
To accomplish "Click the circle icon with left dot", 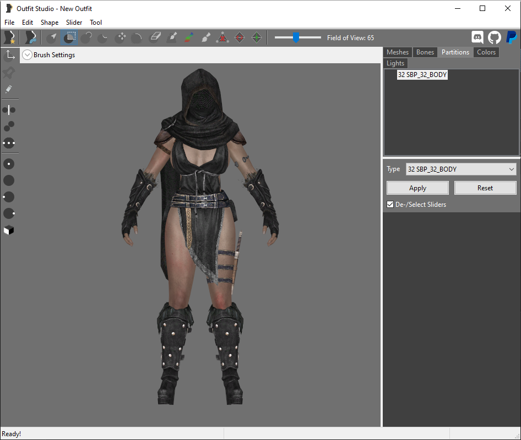I will coord(9,197).
